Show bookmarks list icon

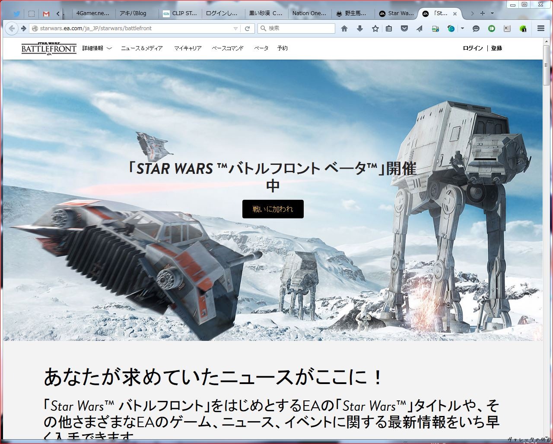coord(389,28)
